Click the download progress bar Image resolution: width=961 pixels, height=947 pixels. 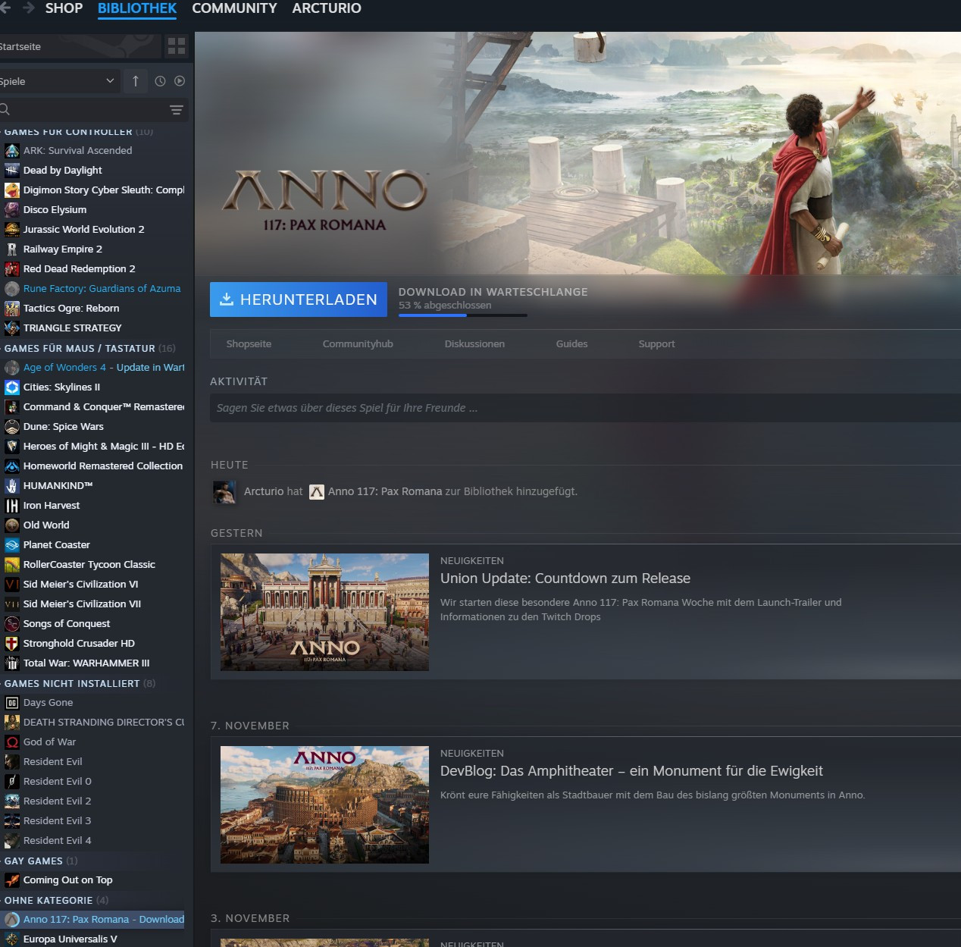[x=463, y=315]
